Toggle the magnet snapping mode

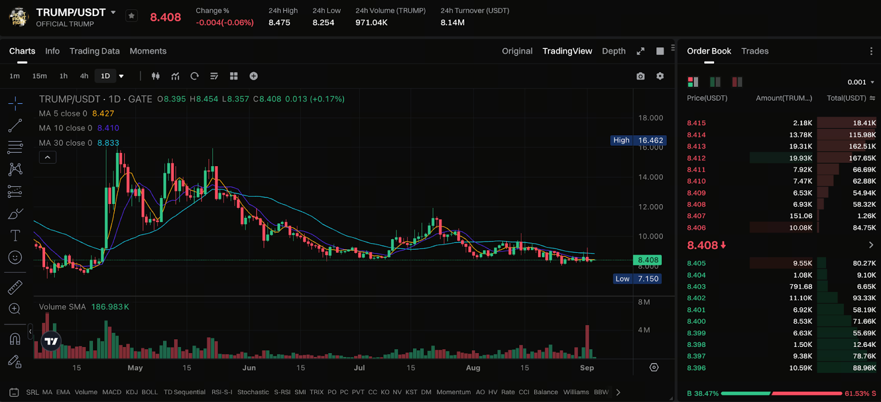point(15,339)
